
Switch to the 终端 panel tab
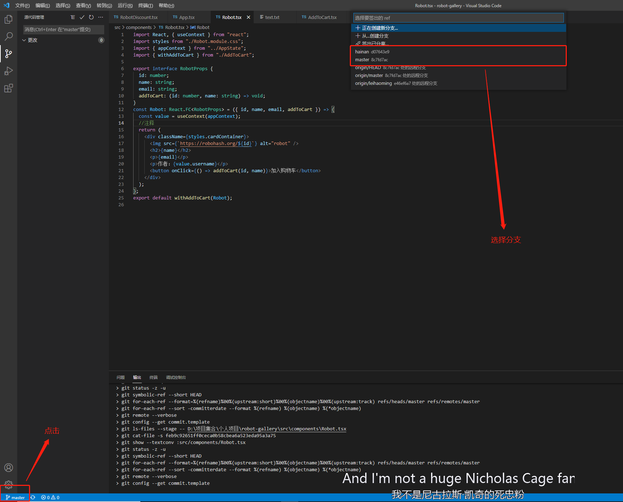[x=153, y=377]
